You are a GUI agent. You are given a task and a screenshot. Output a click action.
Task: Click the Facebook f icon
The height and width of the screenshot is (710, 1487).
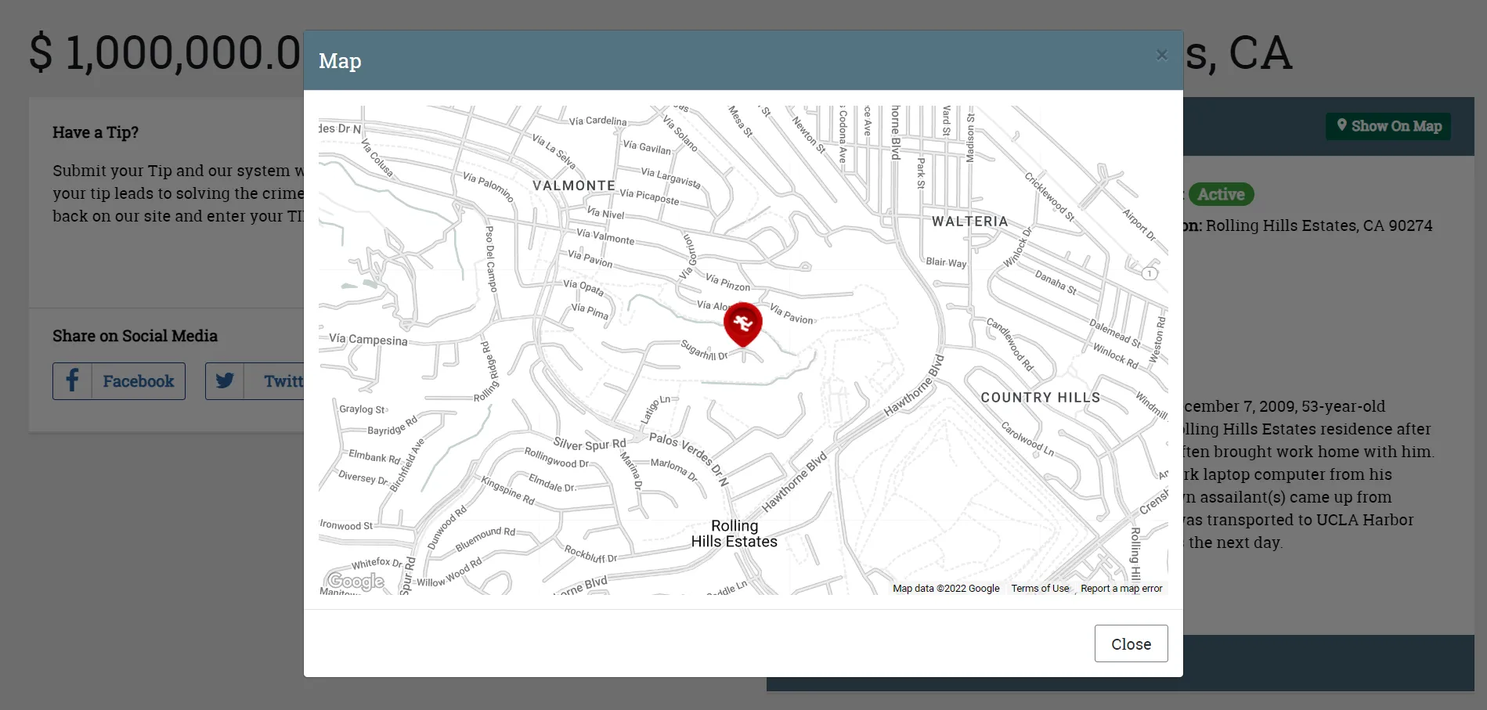[x=72, y=381]
